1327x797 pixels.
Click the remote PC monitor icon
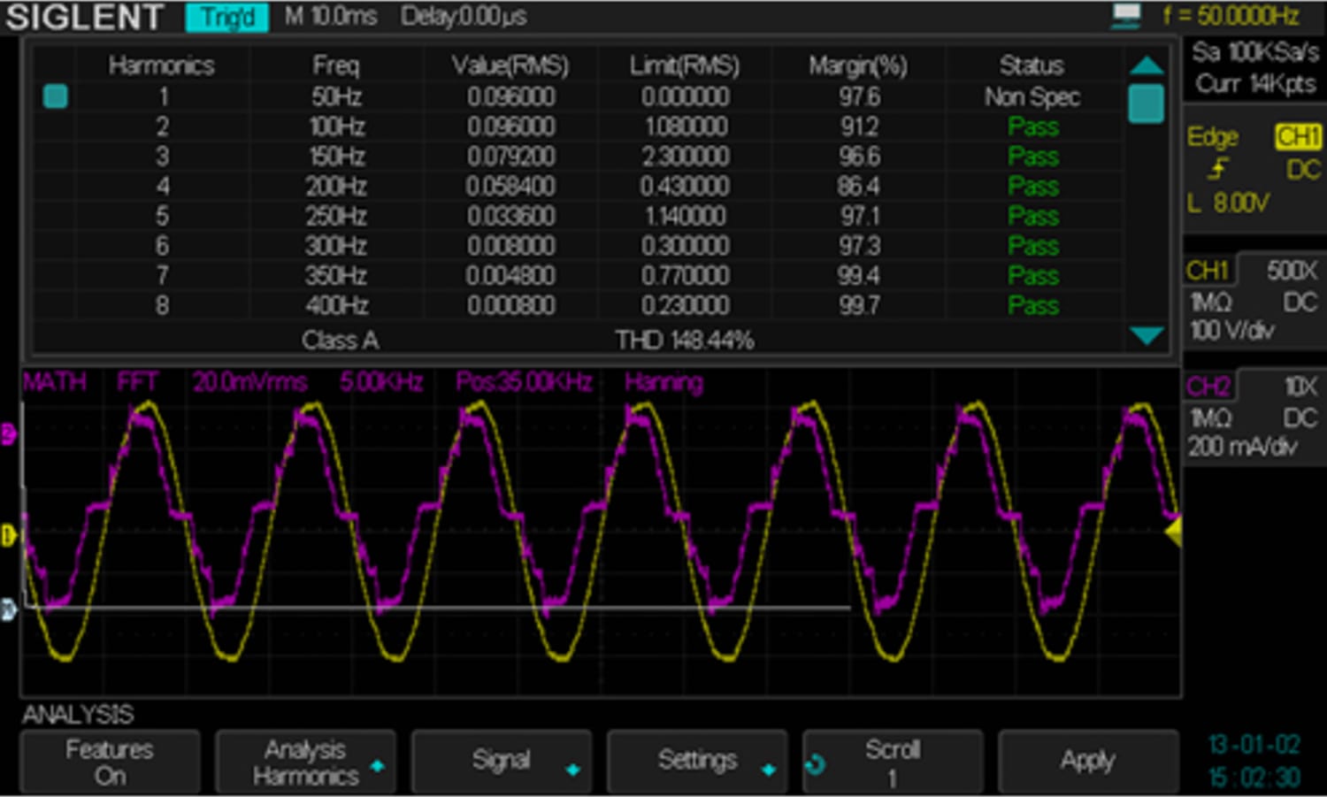click(x=1125, y=15)
